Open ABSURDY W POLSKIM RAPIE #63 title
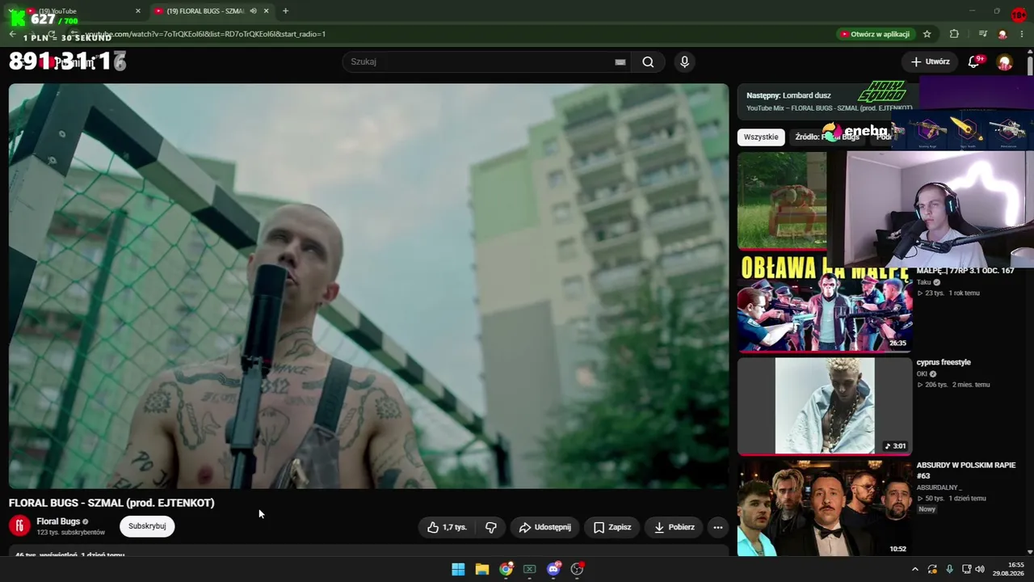Screen dimensions: 1034x582 [965, 470]
